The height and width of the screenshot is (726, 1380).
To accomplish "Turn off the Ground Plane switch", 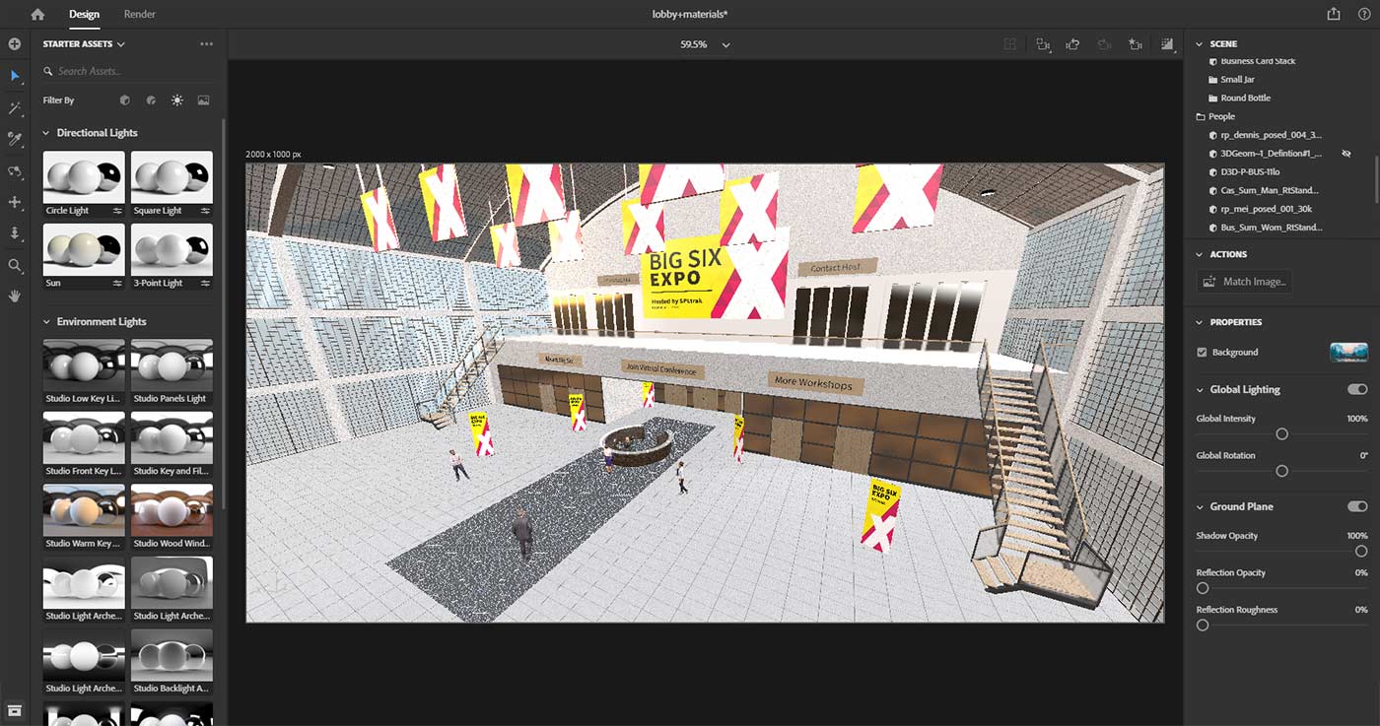I will (1357, 506).
